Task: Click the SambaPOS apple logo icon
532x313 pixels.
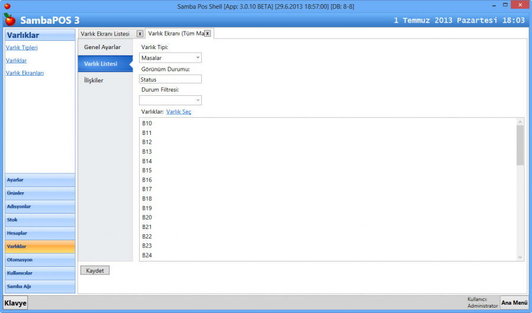Action: 9,20
